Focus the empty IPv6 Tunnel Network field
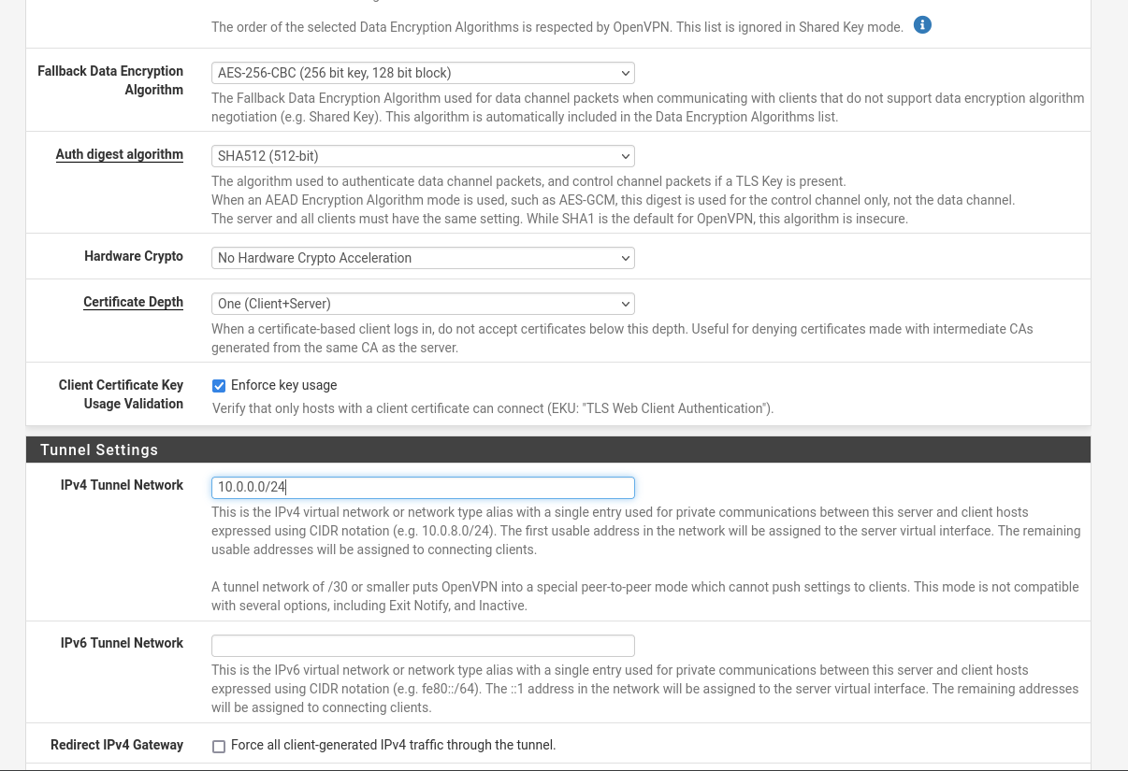Viewport: 1128px width, 771px height. pos(423,646)
